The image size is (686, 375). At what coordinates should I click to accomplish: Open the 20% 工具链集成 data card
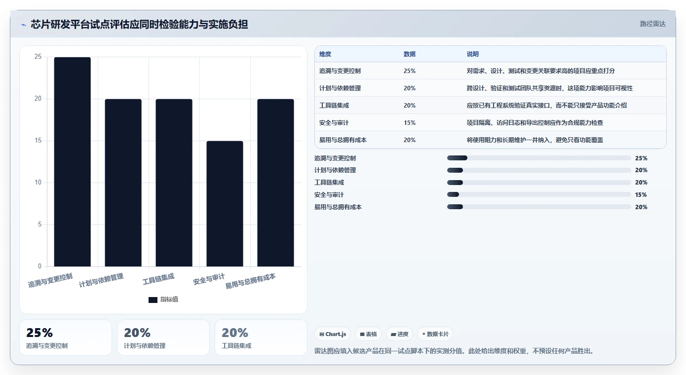coord(261,337)
